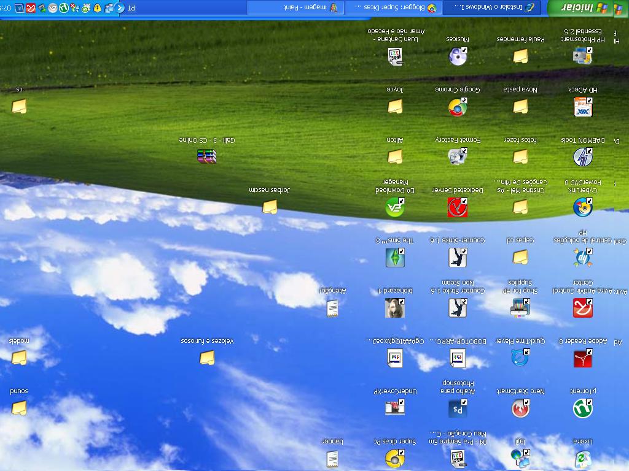
Task: Open Format Factory
Action: (x=458, y=157)
